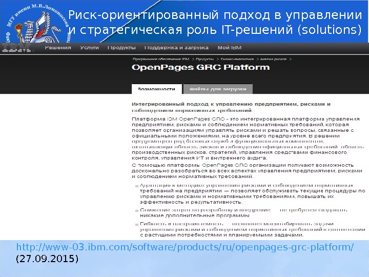
Task: Open the Мой IBM menu
Action: [230, 48]
